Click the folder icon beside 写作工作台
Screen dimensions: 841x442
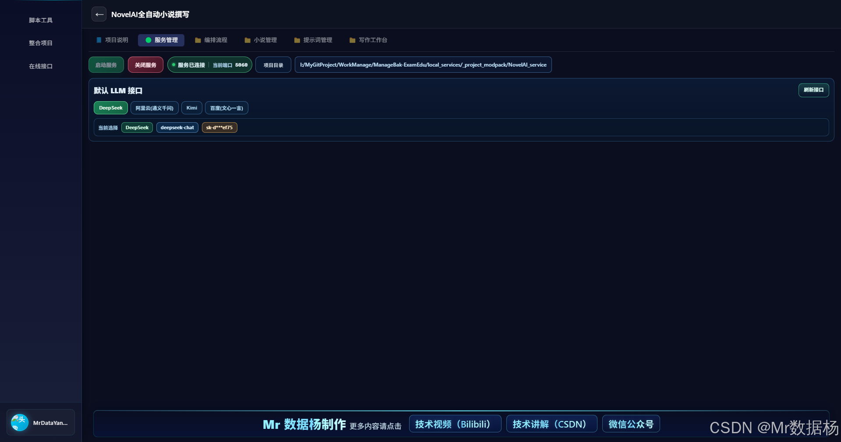tap(352, 40)
